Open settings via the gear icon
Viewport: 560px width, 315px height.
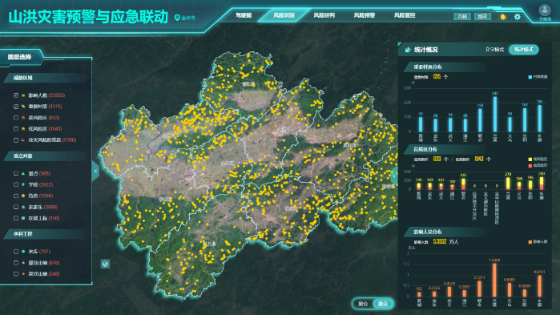click(x=518, y=17)
